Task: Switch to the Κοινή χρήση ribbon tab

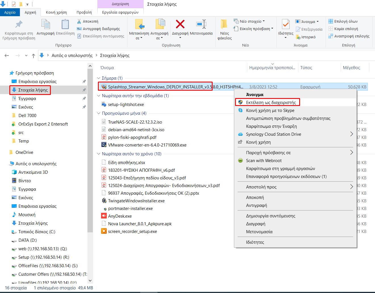Action: (x=56, y=12)
